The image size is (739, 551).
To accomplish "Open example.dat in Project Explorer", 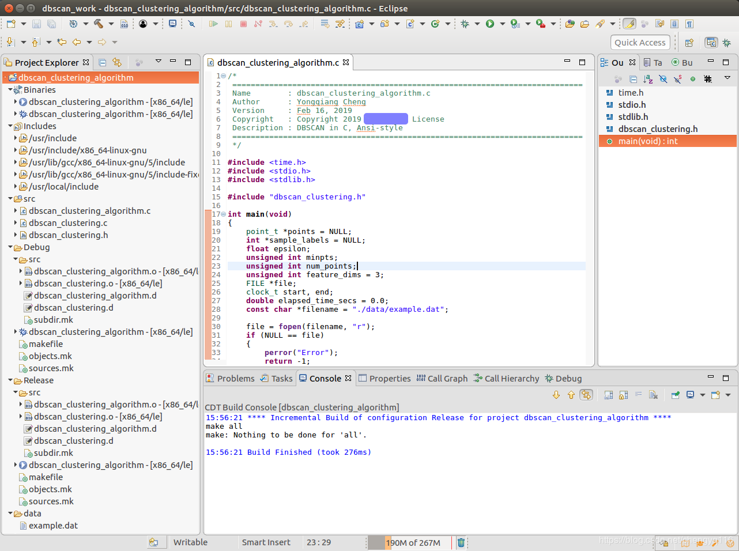I will pyautogui.click(x=53, y=526).
